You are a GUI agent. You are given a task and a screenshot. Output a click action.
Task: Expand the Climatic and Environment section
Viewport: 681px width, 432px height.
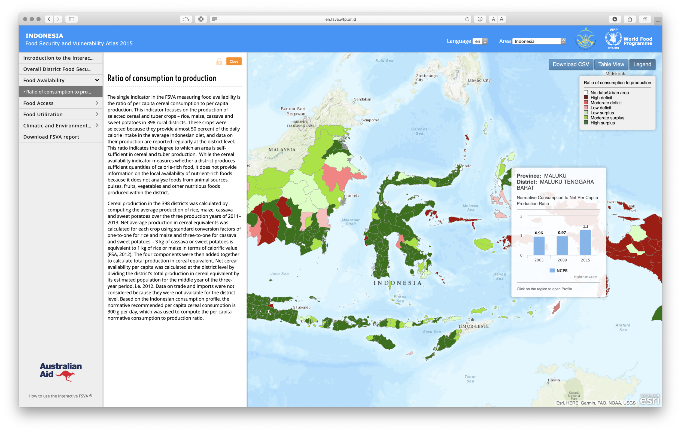[x=60, y=126]
